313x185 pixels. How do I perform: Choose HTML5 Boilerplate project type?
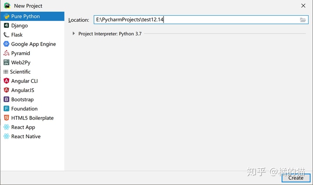[32, 118]
